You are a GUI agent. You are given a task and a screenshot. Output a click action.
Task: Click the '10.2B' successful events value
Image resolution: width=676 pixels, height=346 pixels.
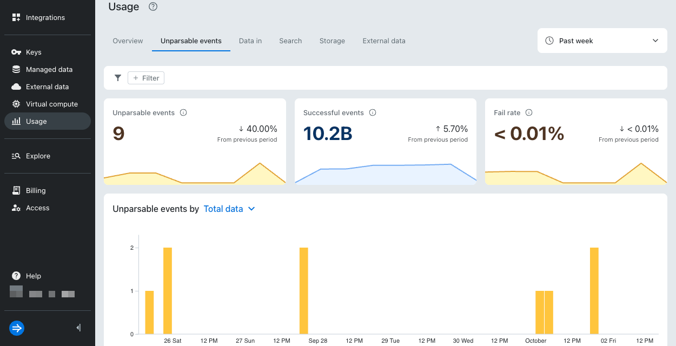(x=328, y=134)
